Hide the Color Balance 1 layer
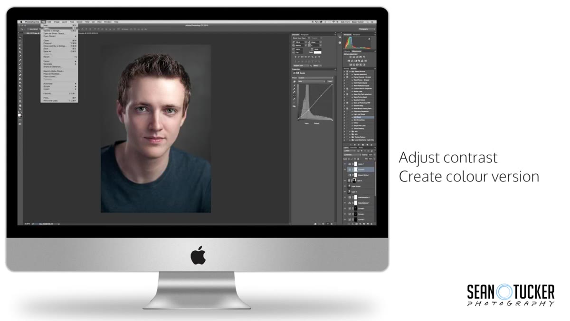Viewport: 570px width, 321px height. pos(345,203)
